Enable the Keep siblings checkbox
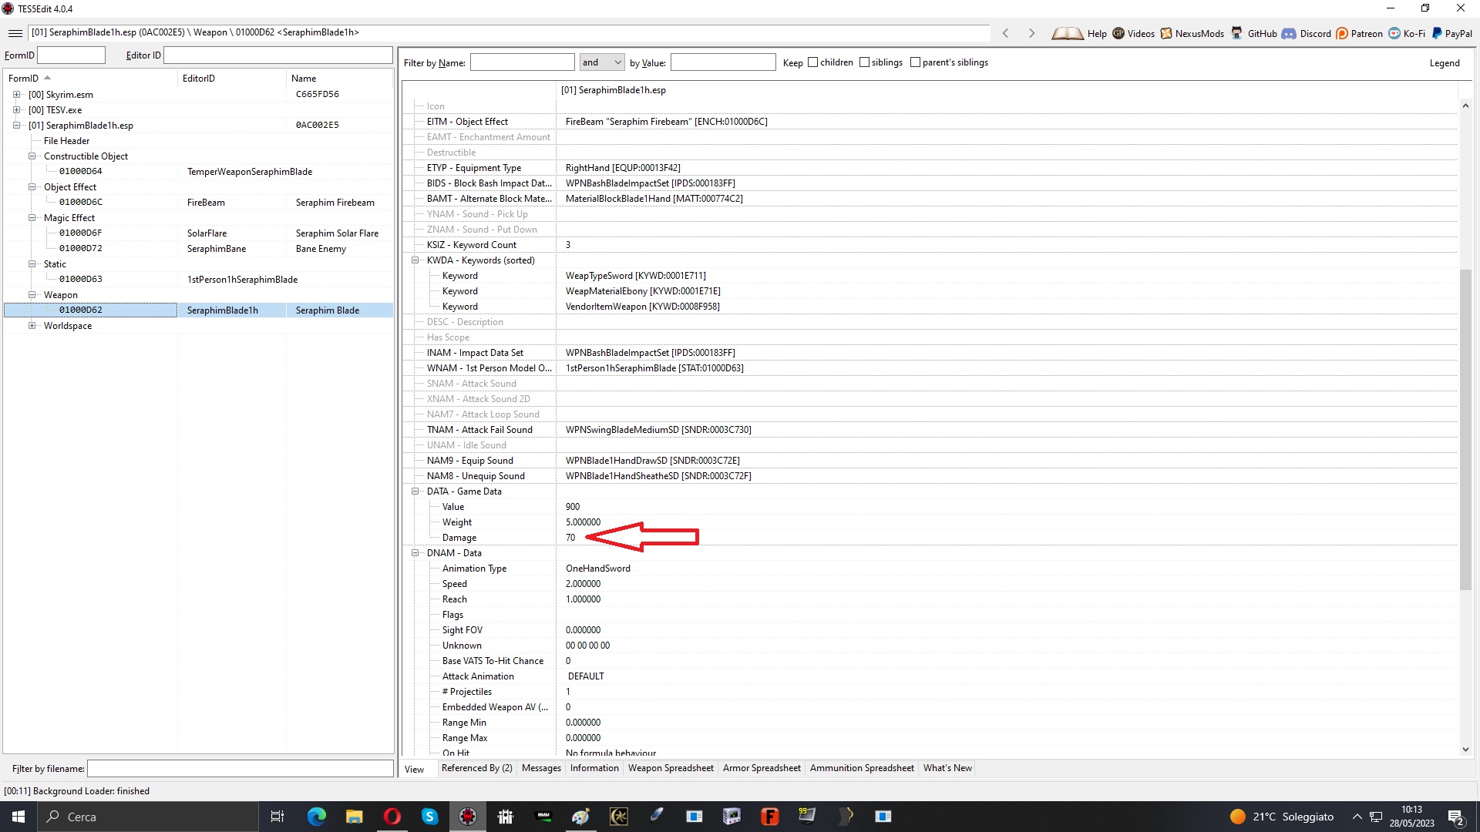Image resolution: width=1480 pixels, height=832 pixels. point(864,62)
